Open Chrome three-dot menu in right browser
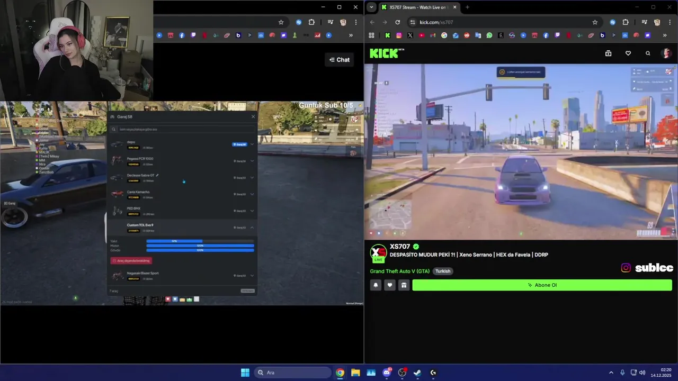 (x=670, y=22)
